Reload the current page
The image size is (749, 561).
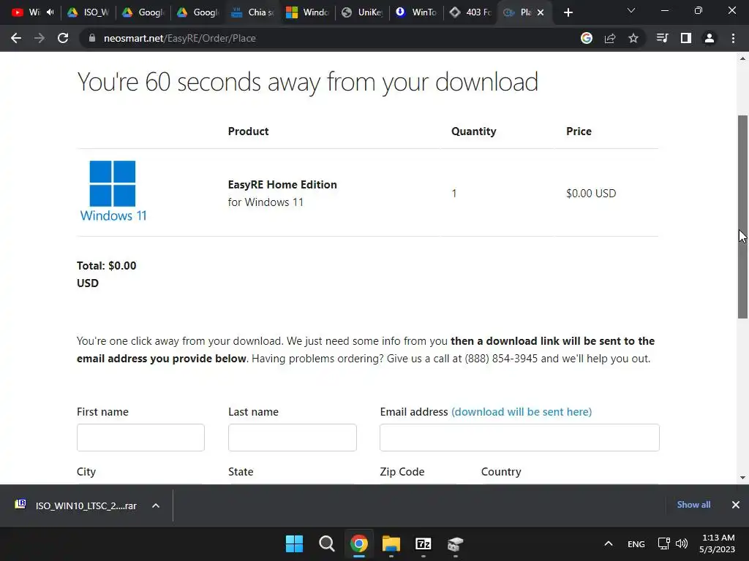pos(63,38)
